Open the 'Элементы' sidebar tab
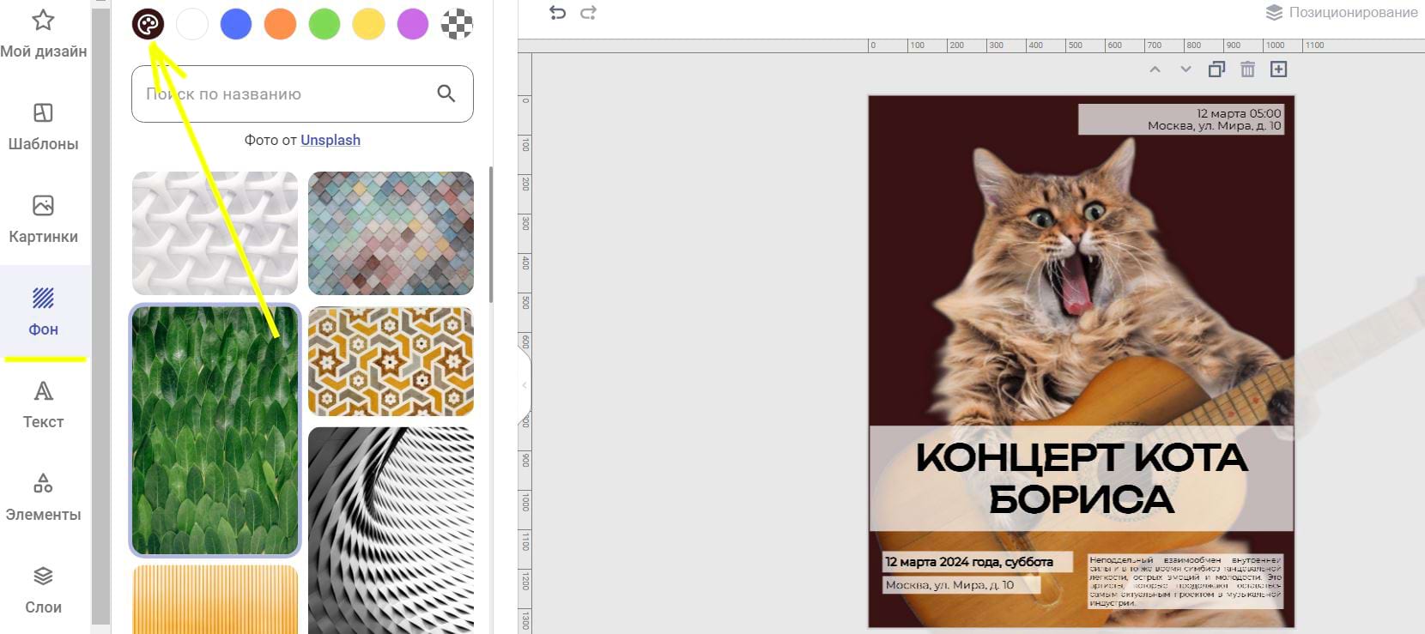This screenshot has height=634, width=1425. coord(43,498)
